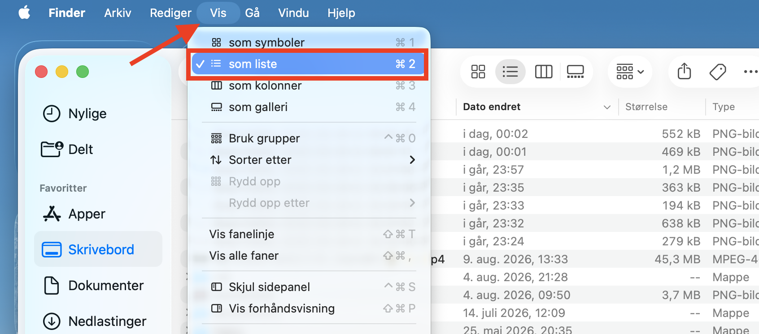Select the checked 'som liste' entry
Screen dimensions: 759x334
tap(309, 64)
